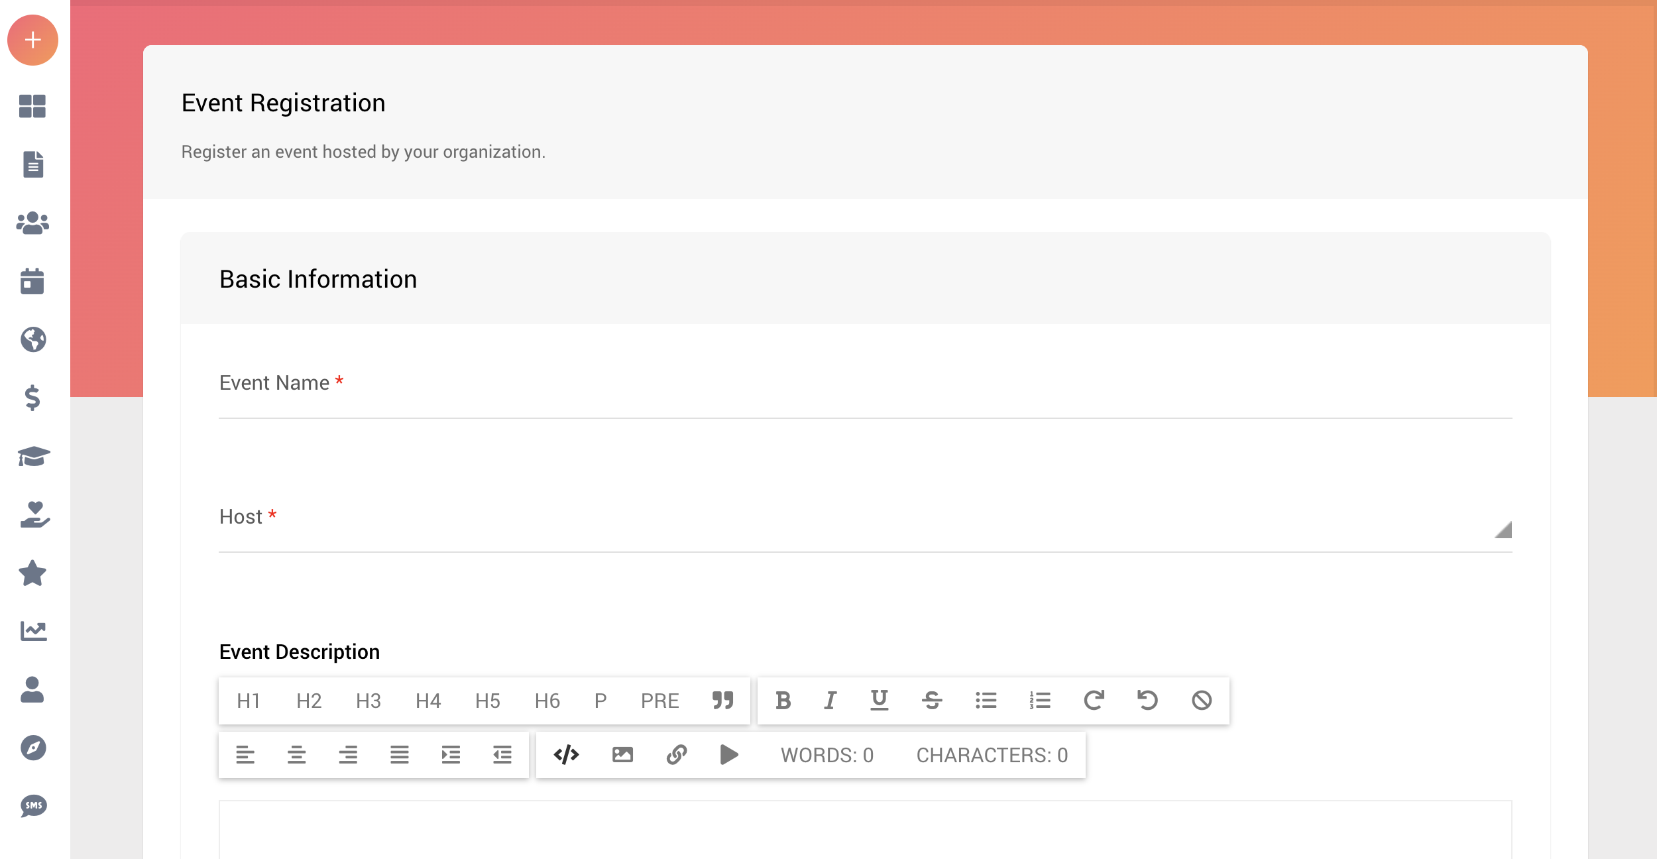The height and width of the screenshot is (859, 1657).
Task: Click the Event Registration heading
Action: (x=283, y=103)
